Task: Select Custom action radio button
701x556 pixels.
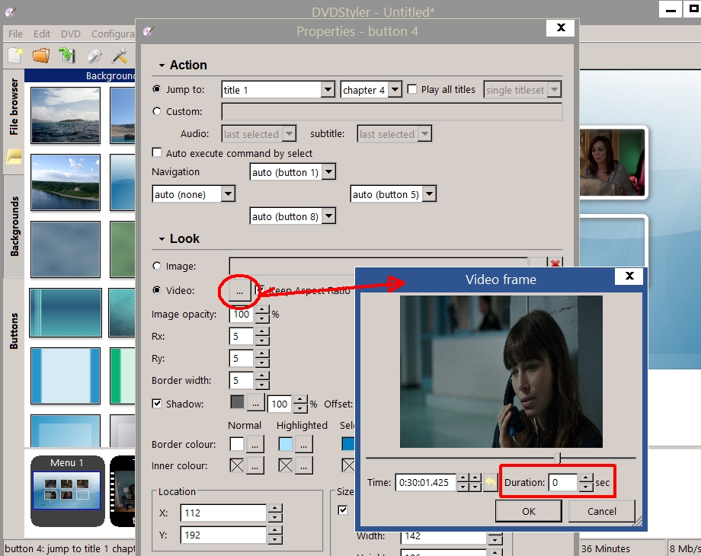Action: coord(156,111)
